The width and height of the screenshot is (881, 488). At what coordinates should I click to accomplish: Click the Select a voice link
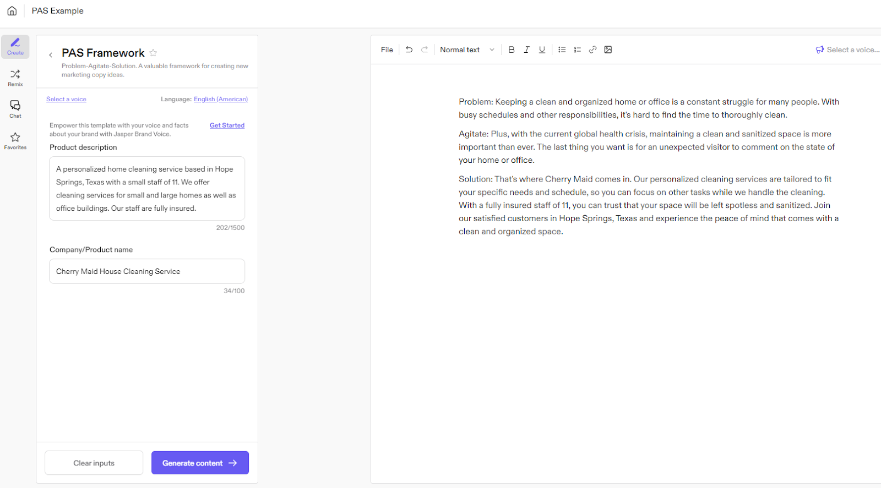coord(66,99)
